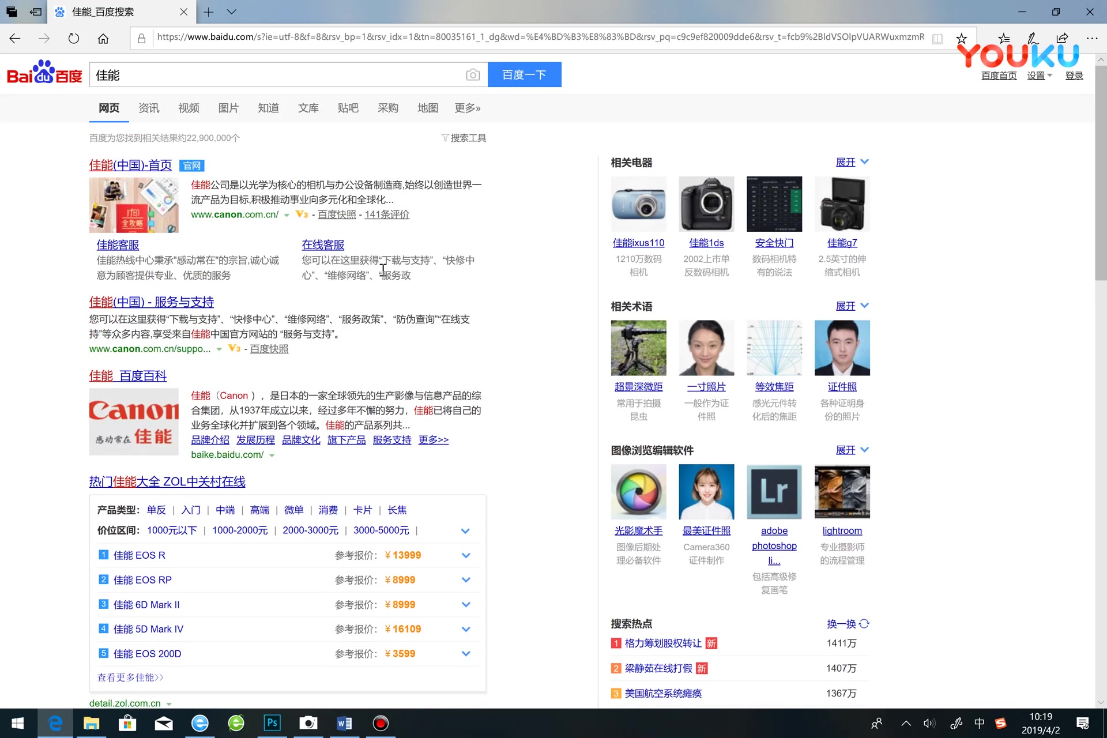Expand 佳能 EOS R row details
Viewport: 1107px width, 738px height.
click(x=466, y=555)
